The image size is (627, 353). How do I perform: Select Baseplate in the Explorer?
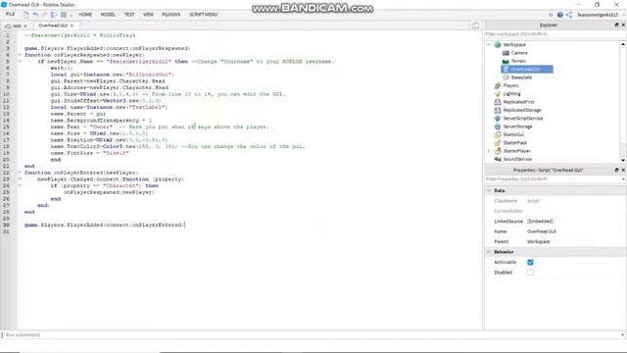pyautogui.click(x=521, y=77)
